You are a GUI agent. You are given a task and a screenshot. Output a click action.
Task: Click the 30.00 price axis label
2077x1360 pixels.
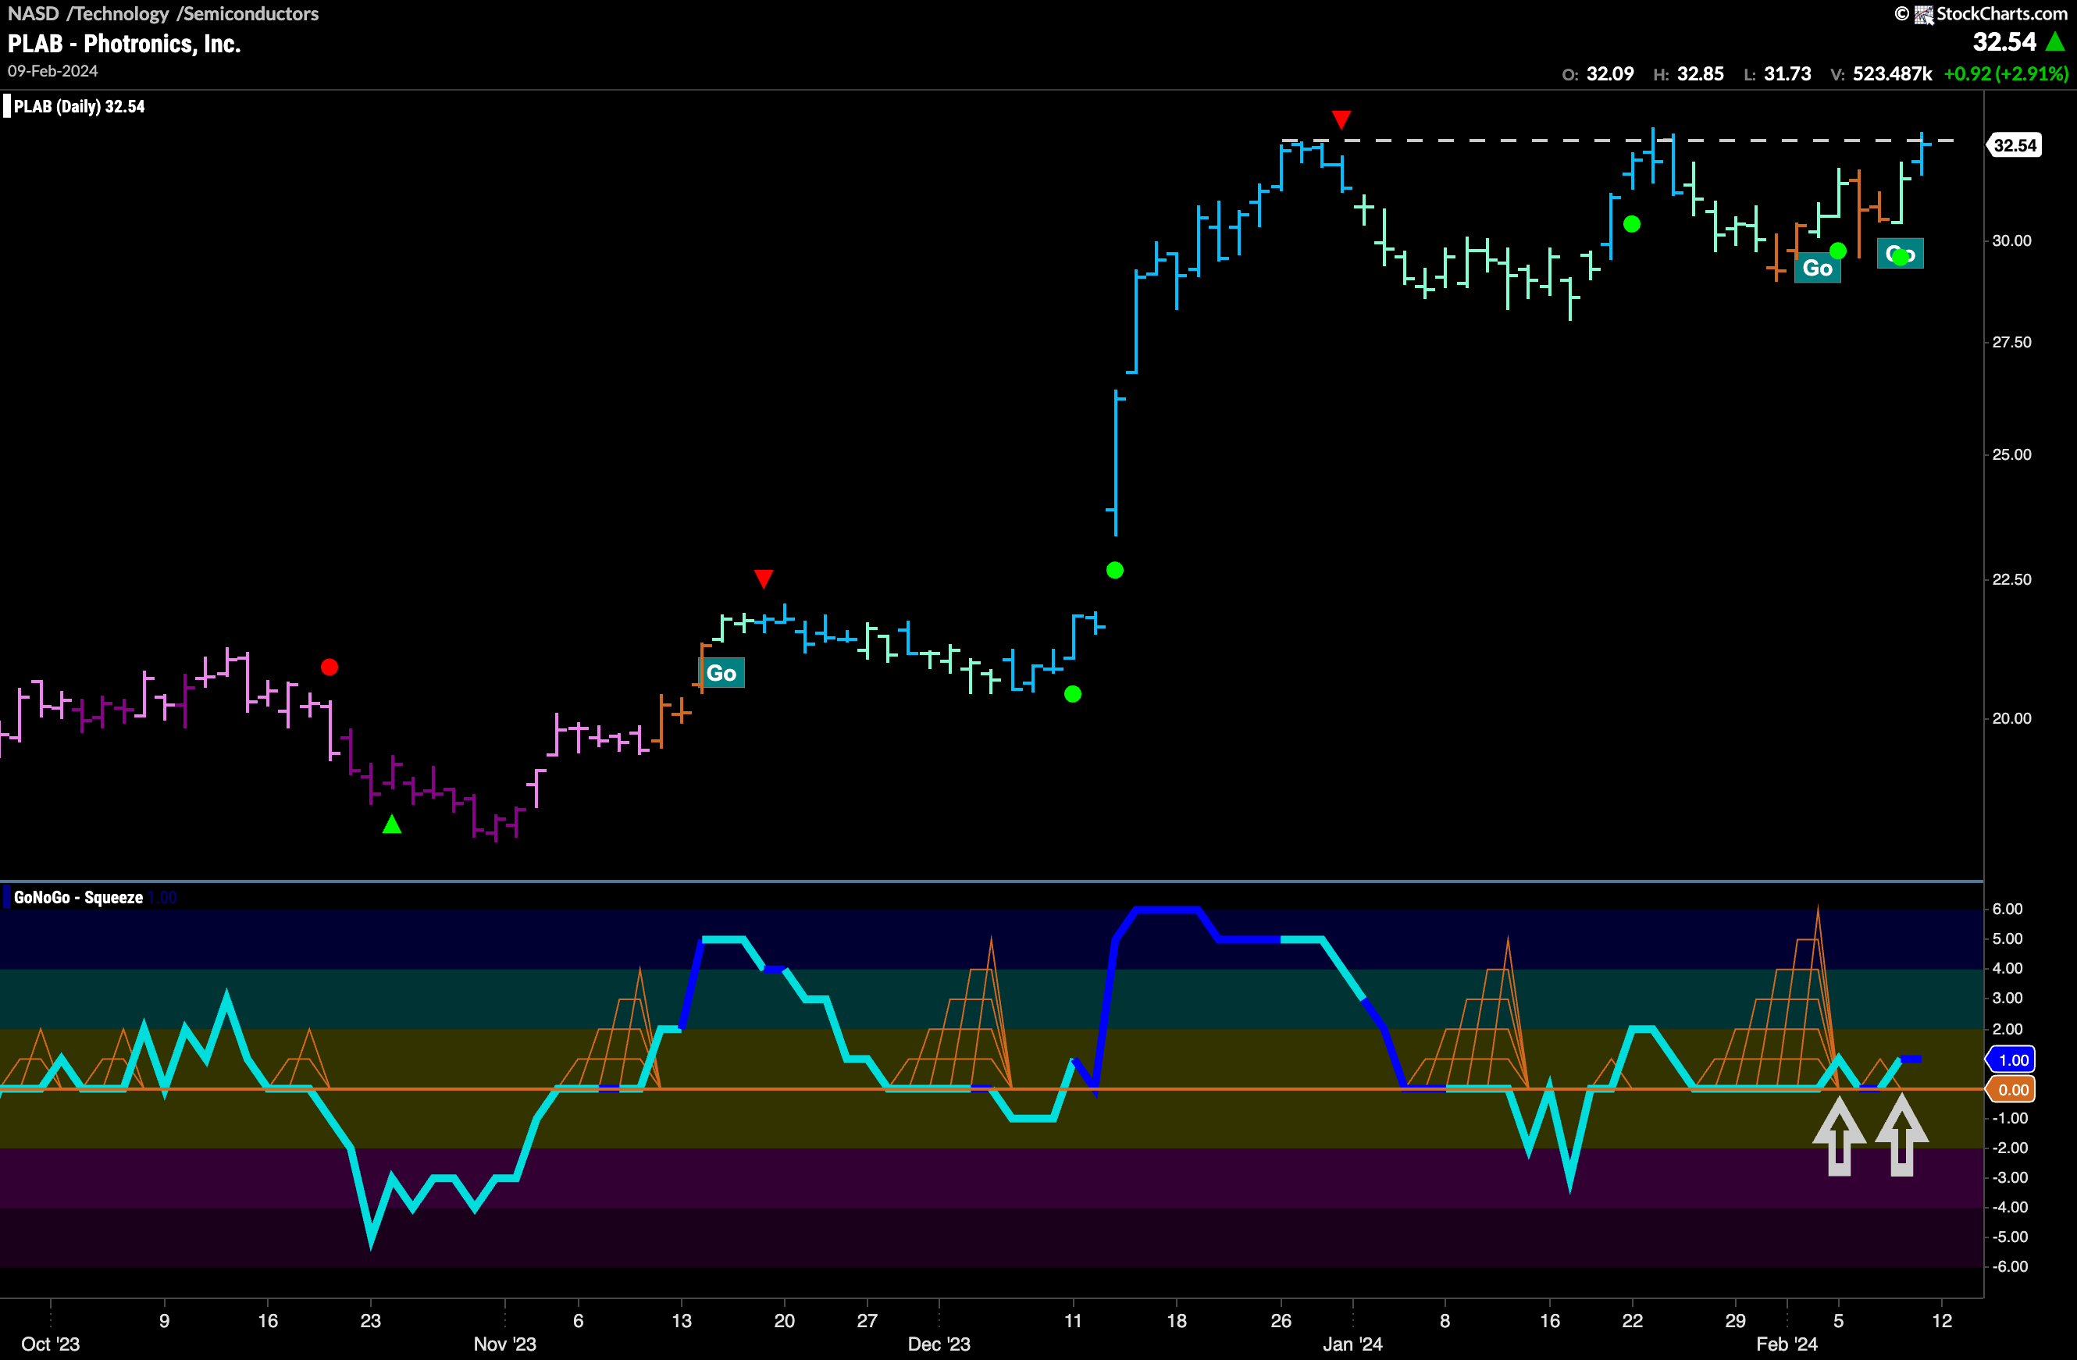point(2011,240)
